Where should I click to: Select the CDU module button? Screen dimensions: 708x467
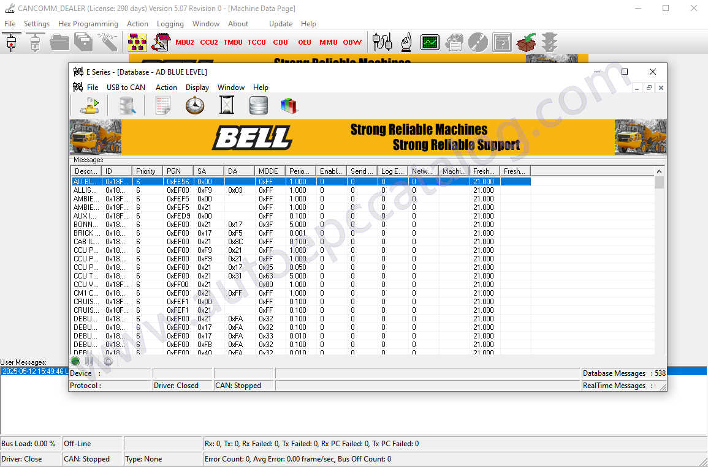280,42
